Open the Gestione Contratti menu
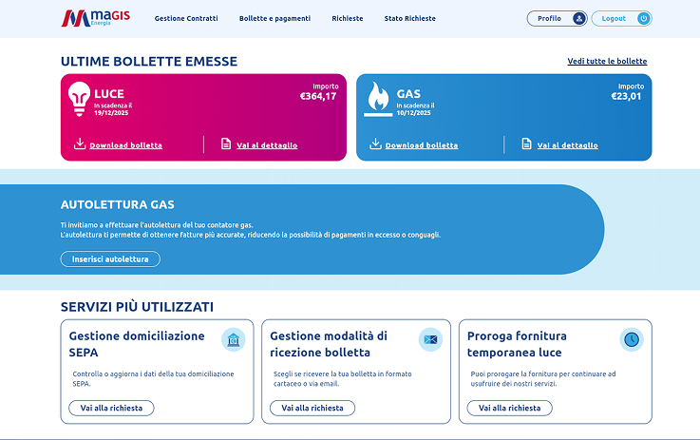Screen dimensions: 700x440 click(x=186, y=18)
